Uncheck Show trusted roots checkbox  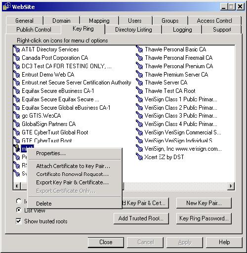pyautogui.click(x=19, y=221)
